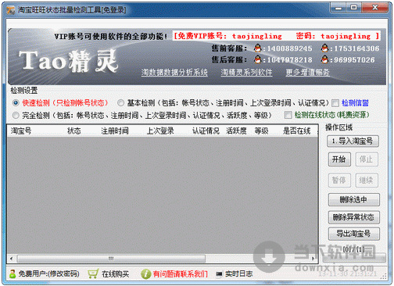The image size is (394, 286).
Task: Click the 活跃度 column header
Action: point(236,130)
